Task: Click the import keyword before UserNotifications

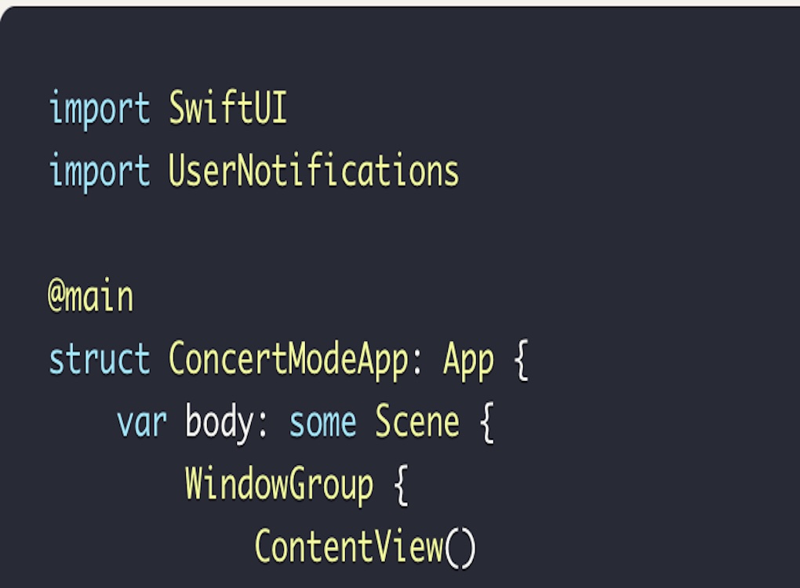Action: click(x=99, y=171)
